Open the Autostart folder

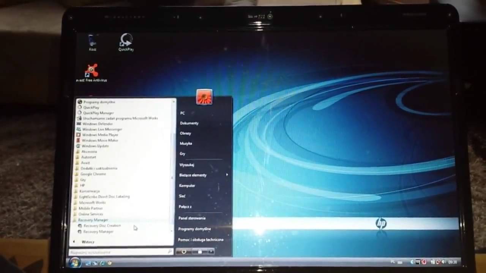point(86,157)
